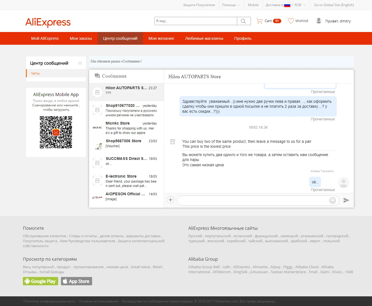Open the E-lectronic Store conversation
This screenshot has height=306, width=372.
tap(127, 181)
